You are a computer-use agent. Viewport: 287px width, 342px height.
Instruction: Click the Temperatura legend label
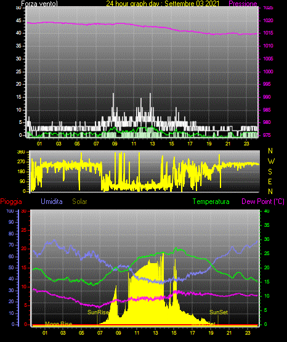211,202
